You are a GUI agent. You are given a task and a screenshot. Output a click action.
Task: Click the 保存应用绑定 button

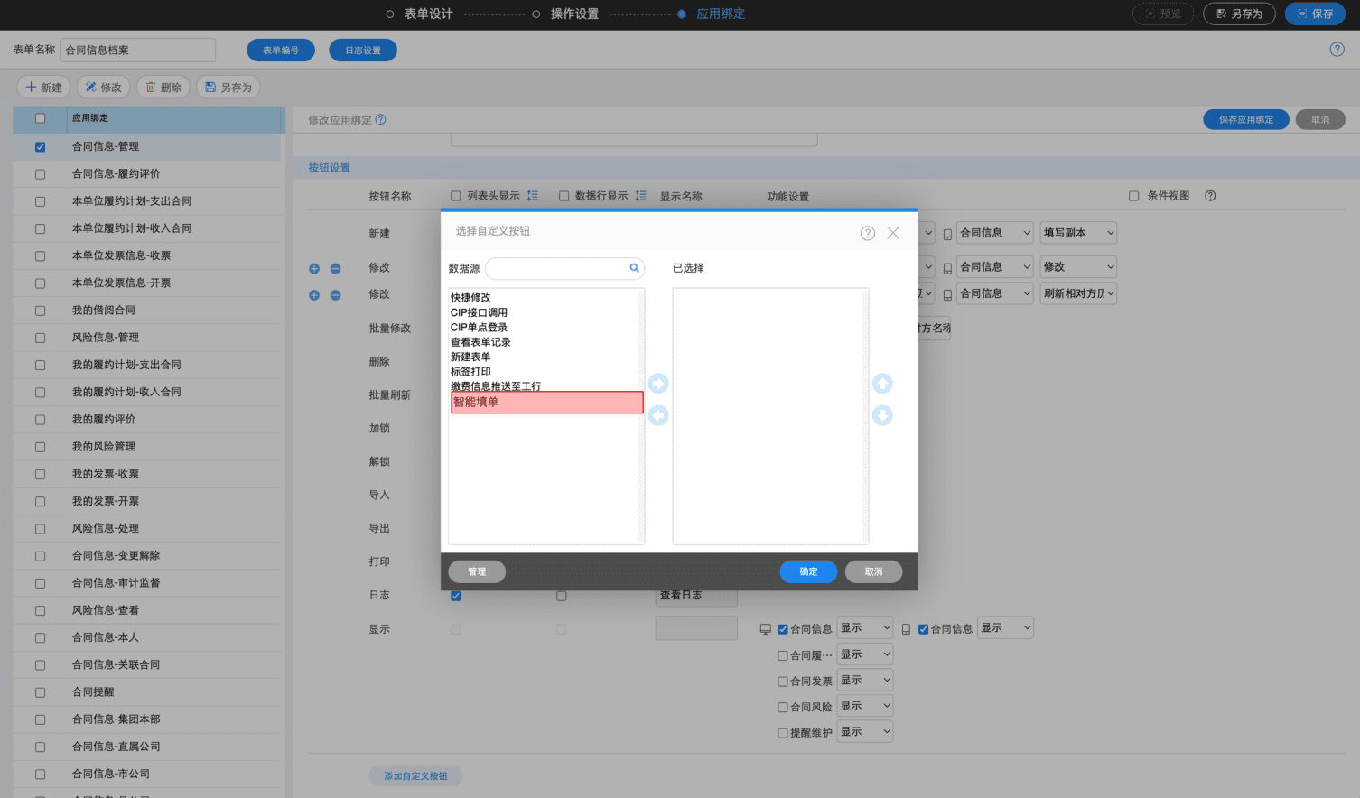click(x=1246, y=119)
